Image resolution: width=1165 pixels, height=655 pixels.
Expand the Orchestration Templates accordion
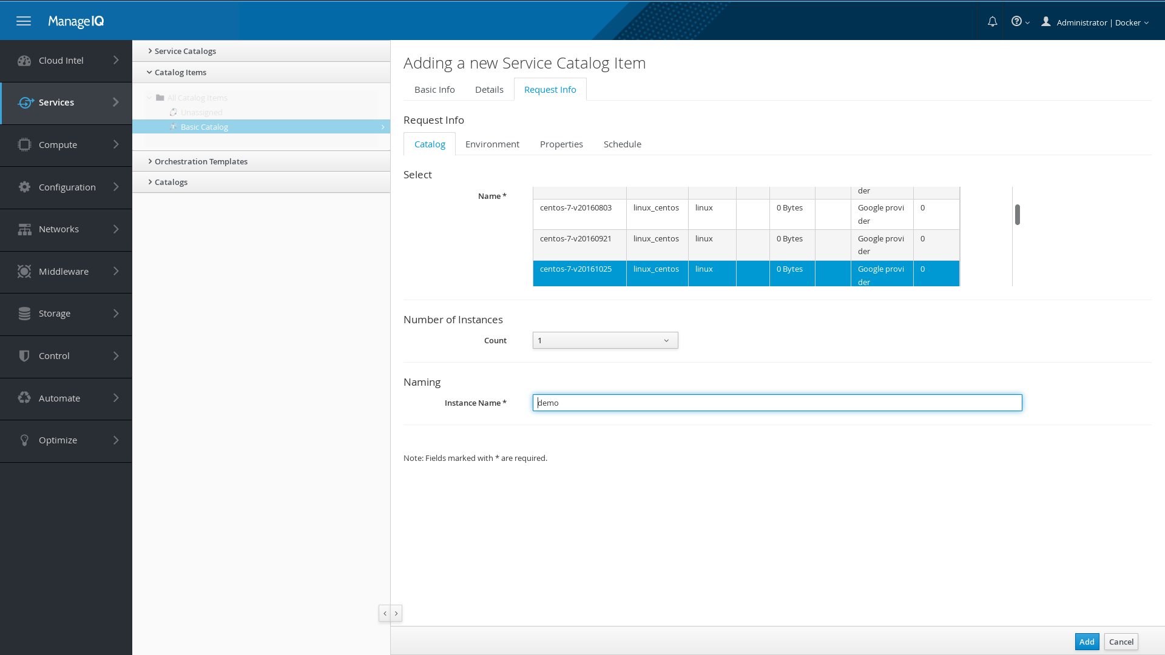point(262,161)
